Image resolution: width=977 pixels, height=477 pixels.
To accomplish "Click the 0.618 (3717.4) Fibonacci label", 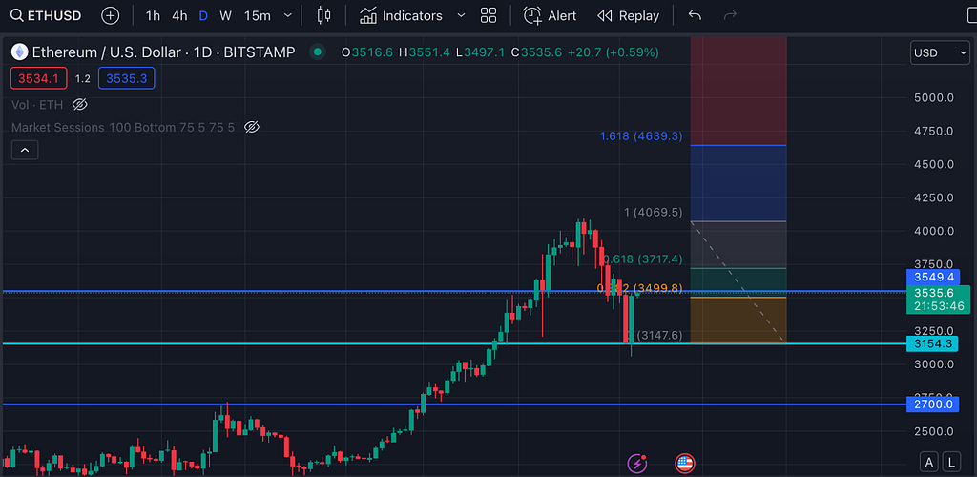I will click(643, 259).
